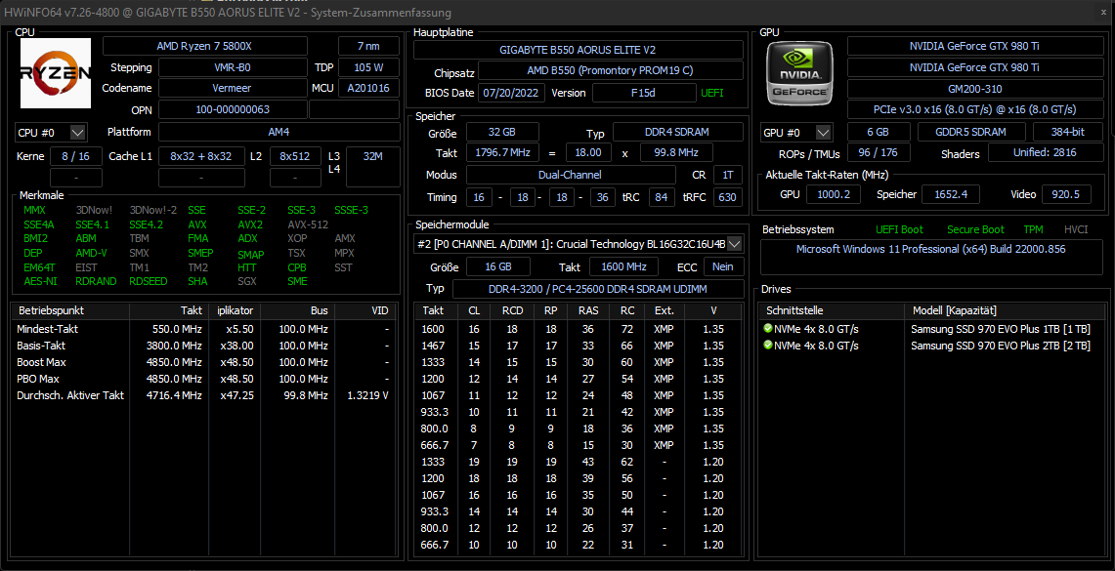Click the AES-NI feature label
The height and width of the screenshot is (571, 1115).
39,281
